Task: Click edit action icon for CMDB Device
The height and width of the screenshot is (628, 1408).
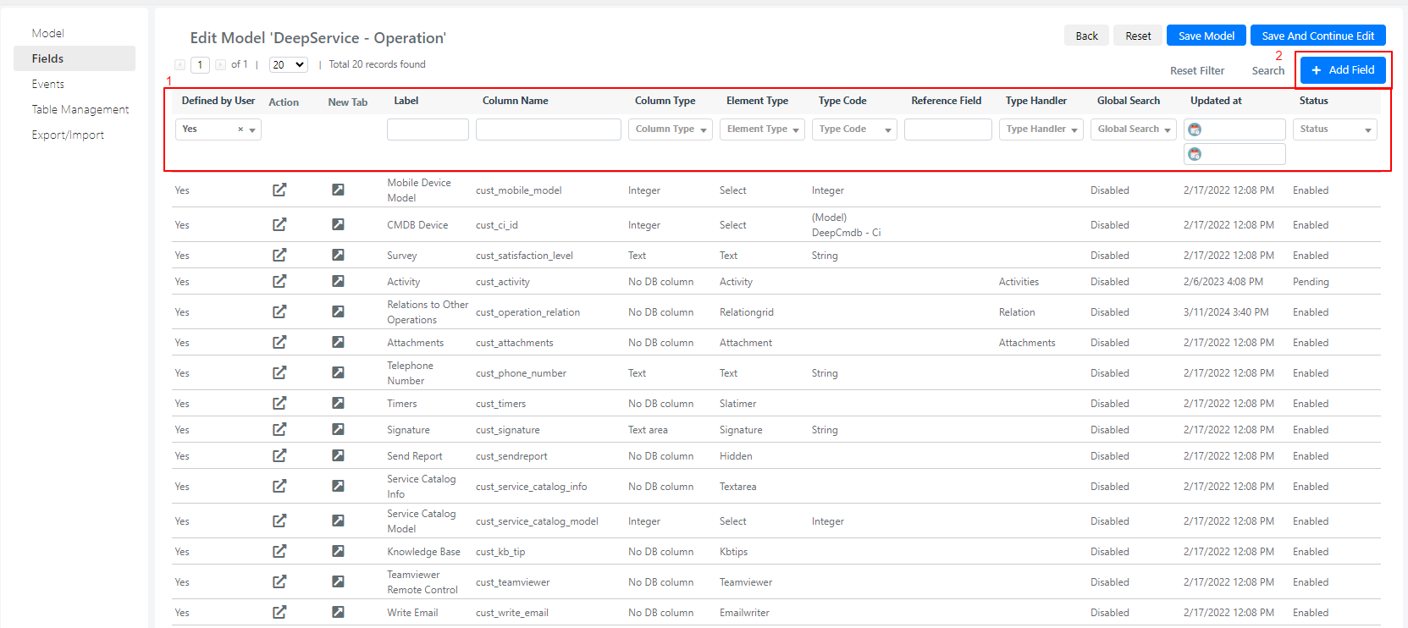Action: tap(279, 224)
